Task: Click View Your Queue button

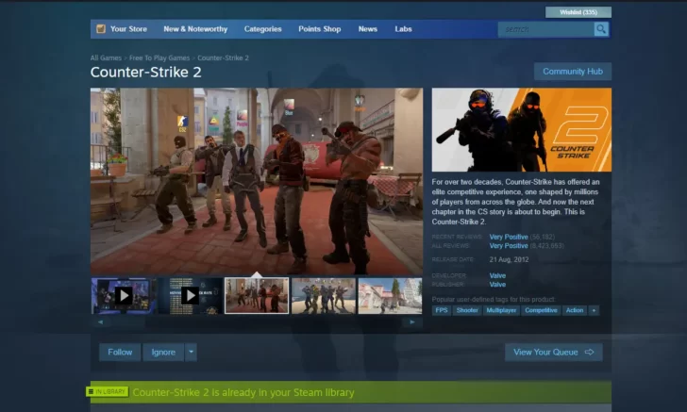Action: [x=554, y=352]
